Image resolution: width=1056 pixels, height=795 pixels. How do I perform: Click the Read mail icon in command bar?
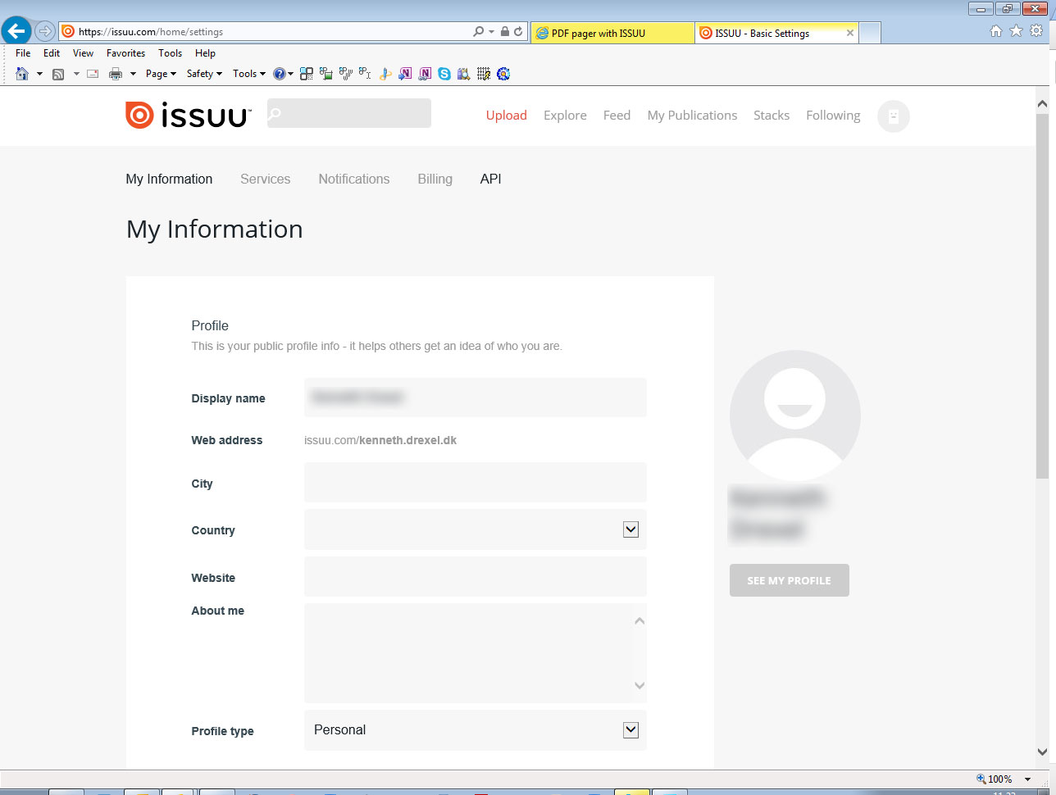(x=93, y=74)
